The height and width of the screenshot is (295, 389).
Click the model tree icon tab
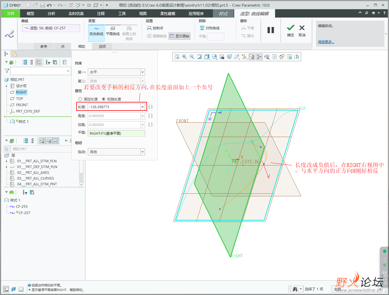(6, 54)
